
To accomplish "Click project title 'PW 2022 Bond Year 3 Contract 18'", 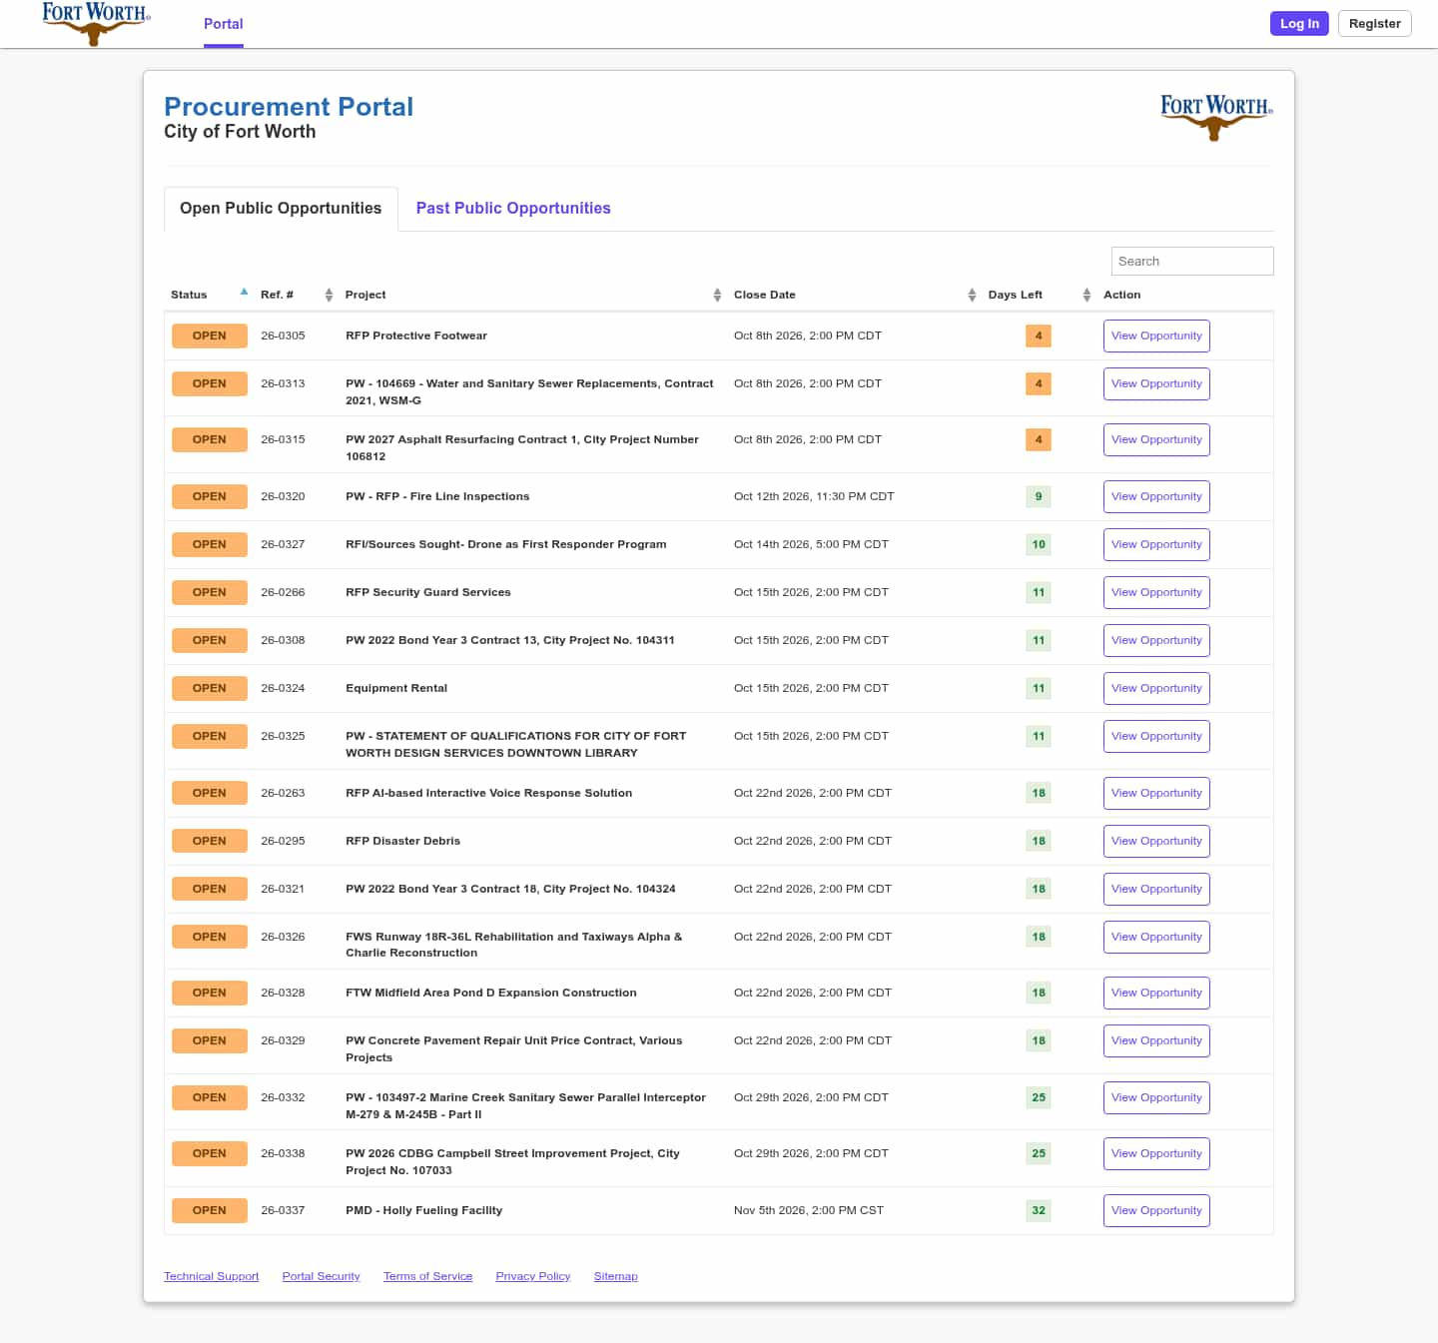I will 510,889.
